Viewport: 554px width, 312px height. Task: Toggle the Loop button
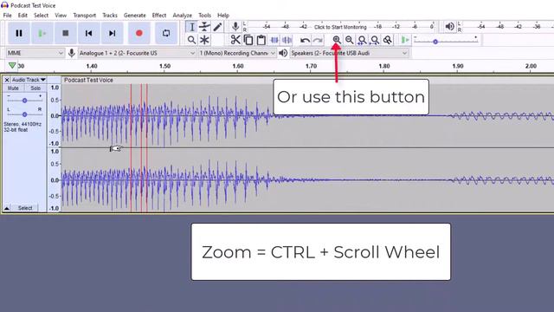(x=166, y=33)
